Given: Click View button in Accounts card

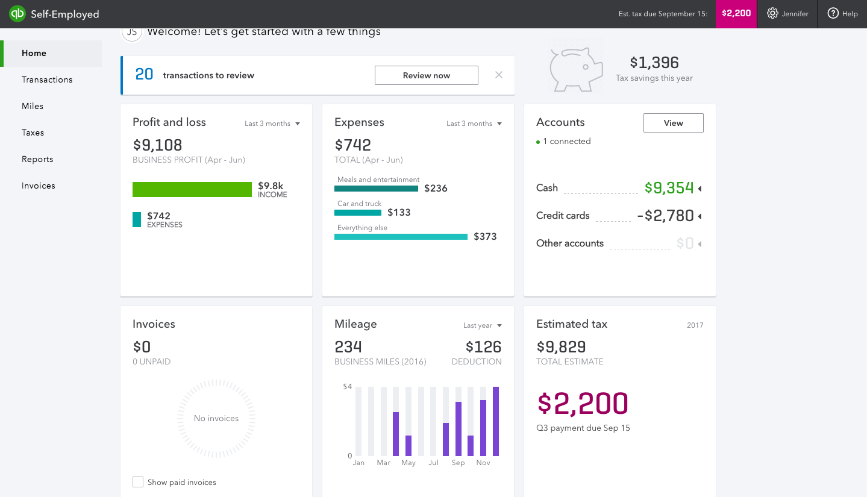Looking at the screenshot, I should pyautogui.click(x=674, y=123).
